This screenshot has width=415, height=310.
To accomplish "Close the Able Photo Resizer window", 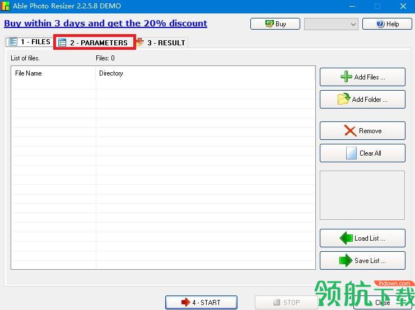I will (x=403, y=6).
